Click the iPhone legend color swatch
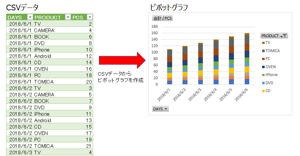Viewport: 300px width, 156px height. tap(263, 75)
